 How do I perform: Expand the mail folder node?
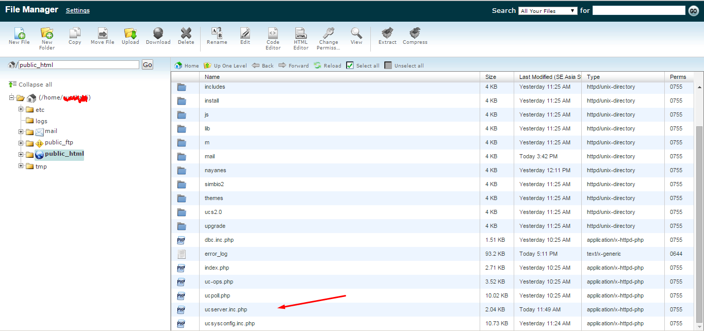(x=21, y=131)
